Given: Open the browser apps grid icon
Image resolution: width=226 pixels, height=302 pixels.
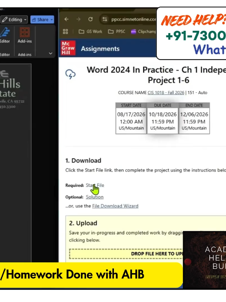Looking at the screenshot, I should point(66,32).
